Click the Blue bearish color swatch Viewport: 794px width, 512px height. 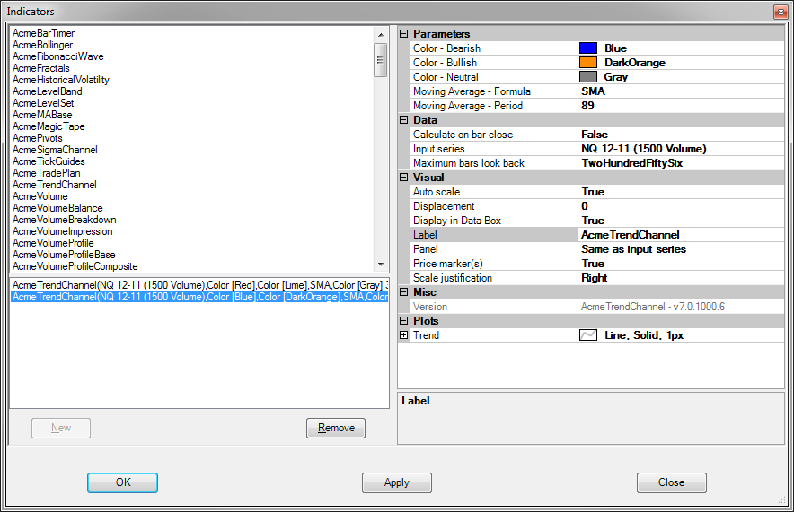tap(588, 48)
